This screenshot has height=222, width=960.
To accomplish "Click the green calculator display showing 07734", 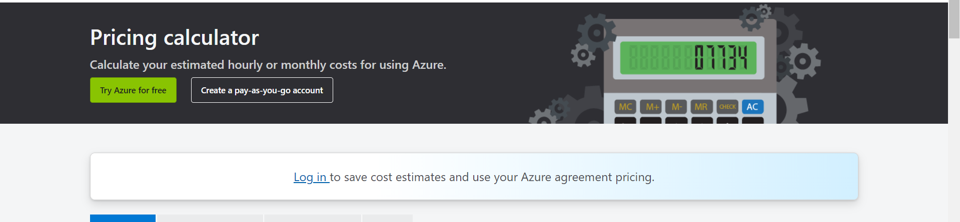I will [x=689, y=58].
